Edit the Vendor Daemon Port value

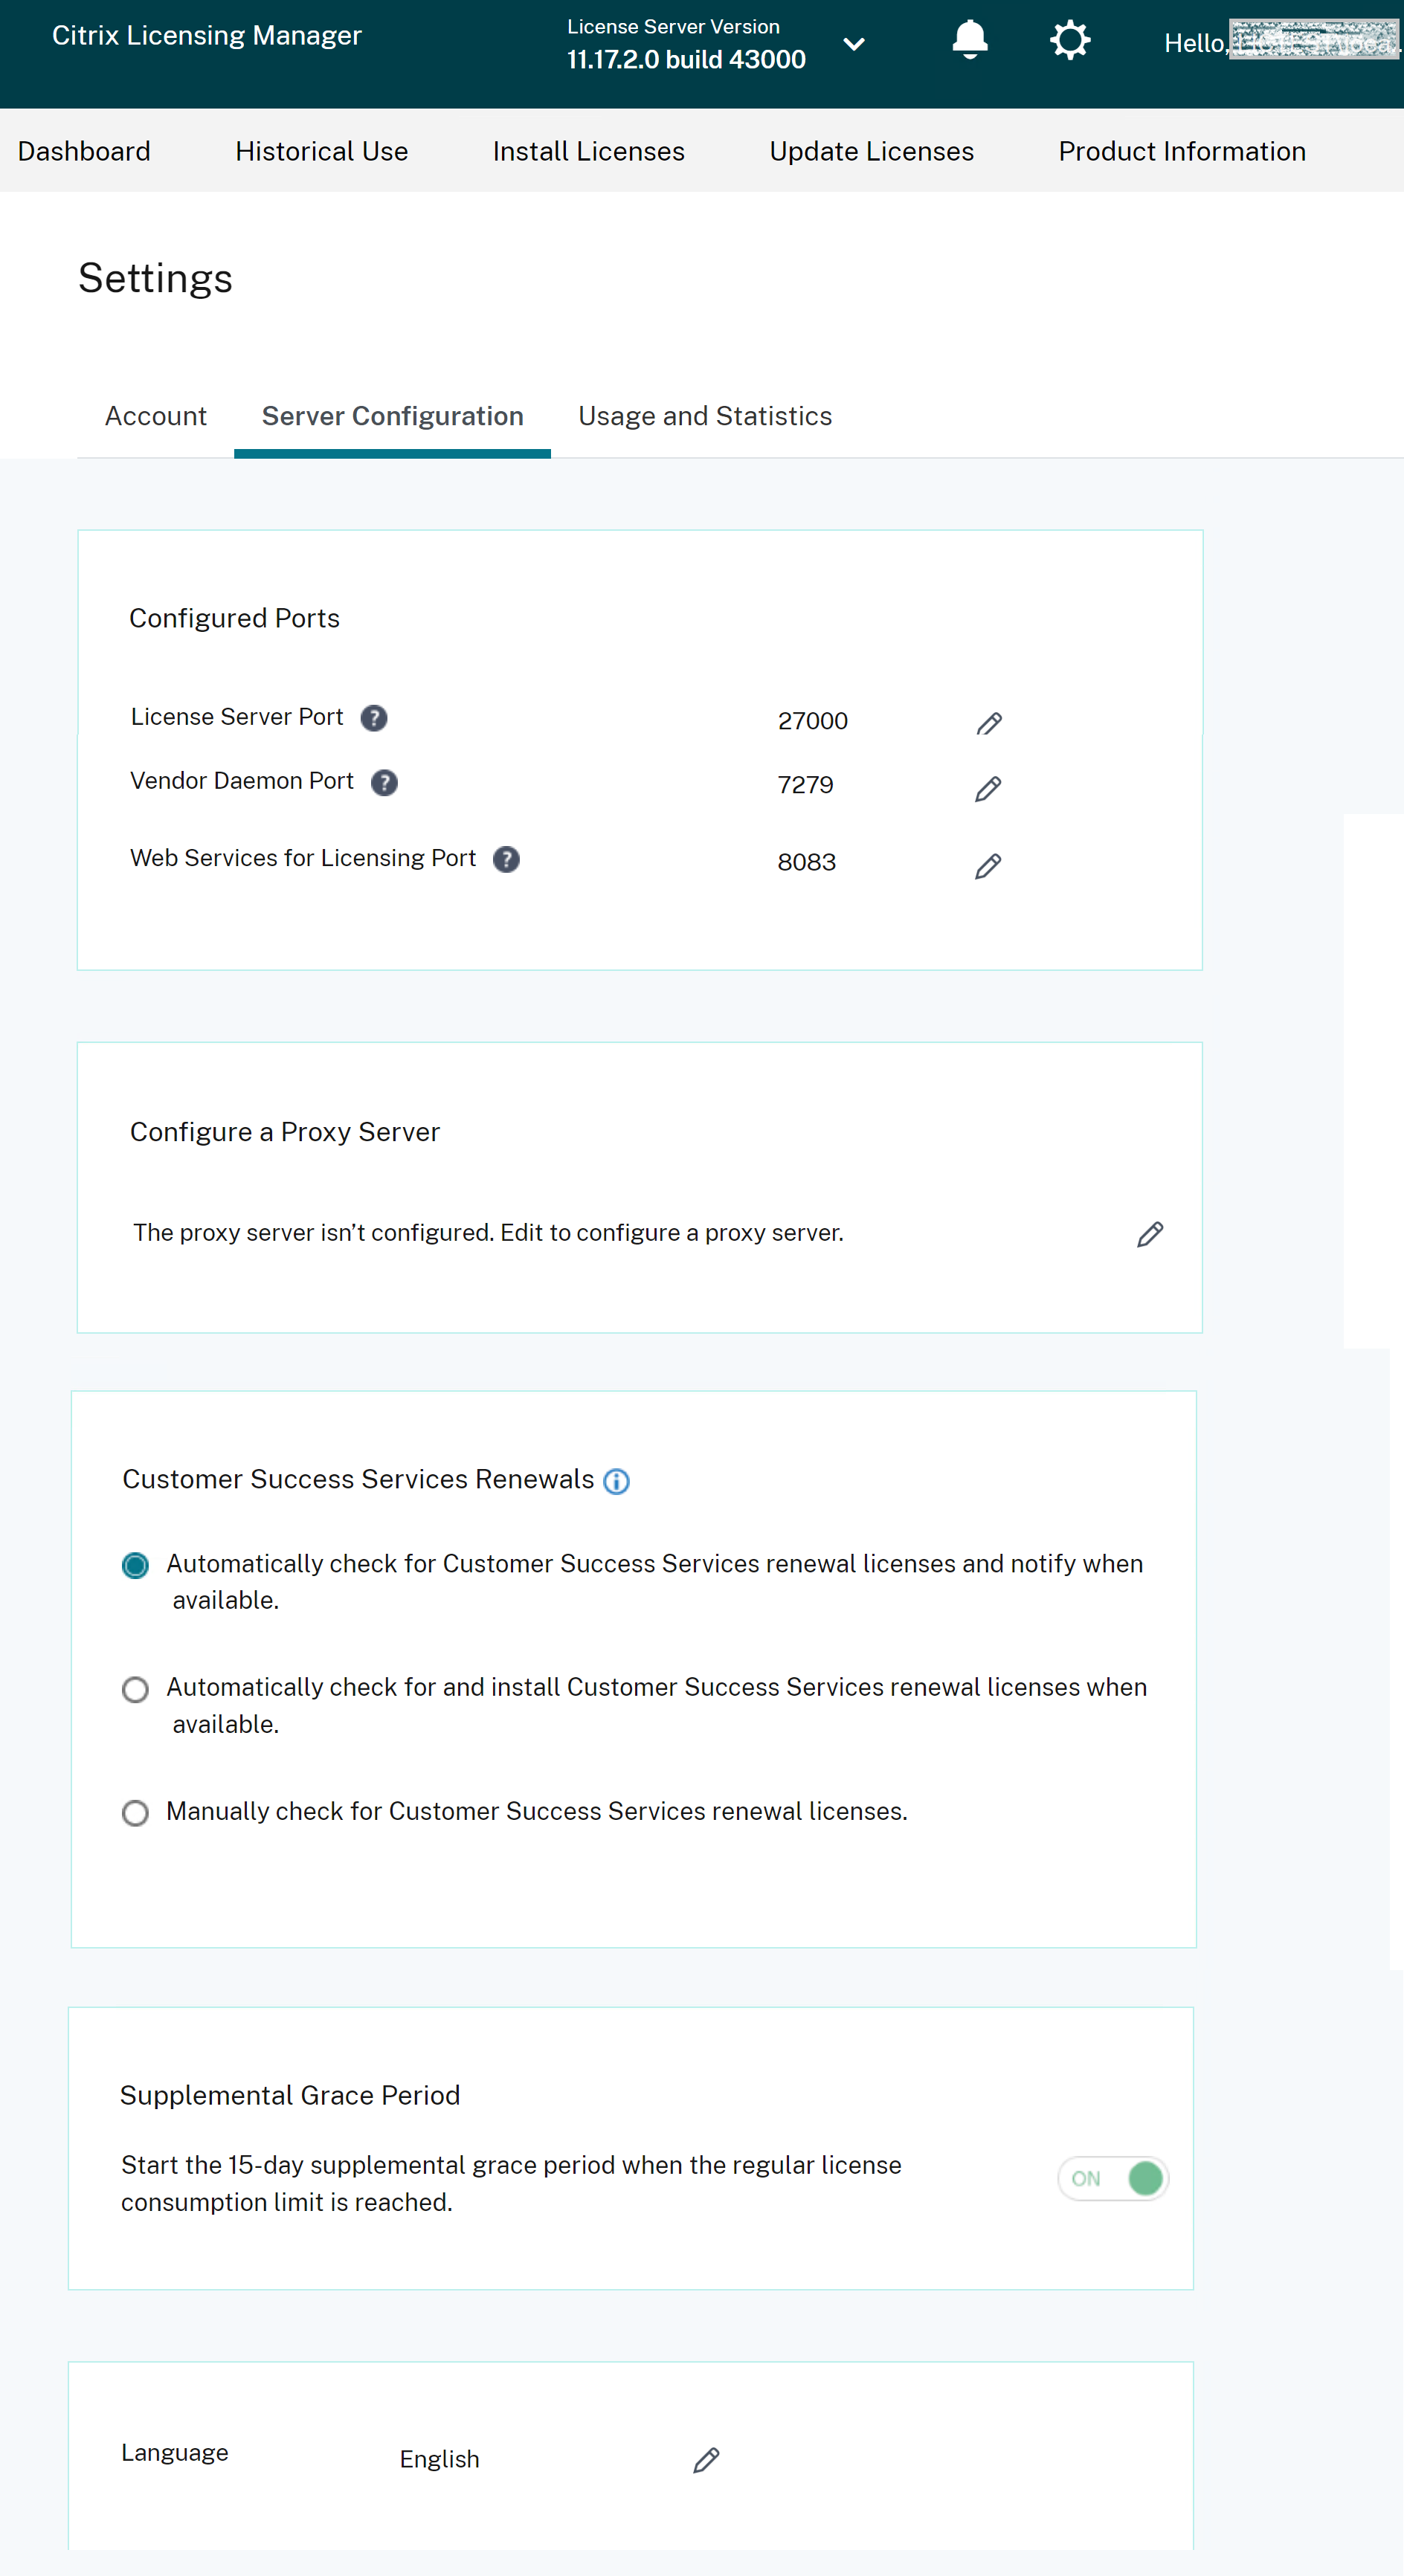pos(987,788)
